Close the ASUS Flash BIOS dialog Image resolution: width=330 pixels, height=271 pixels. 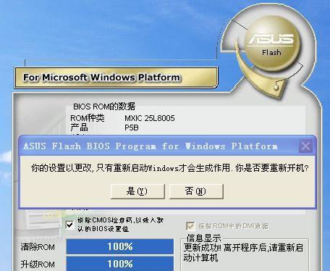tap(305, 146)
